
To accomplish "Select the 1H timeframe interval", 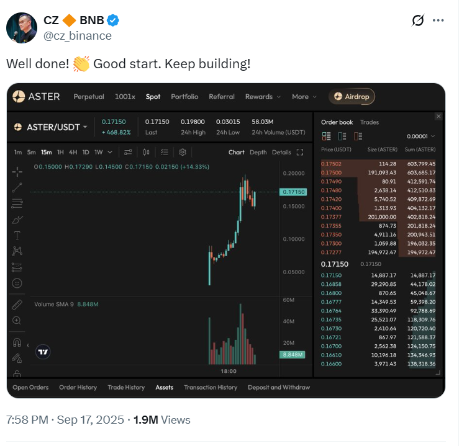I will click(x=60, y=152).
